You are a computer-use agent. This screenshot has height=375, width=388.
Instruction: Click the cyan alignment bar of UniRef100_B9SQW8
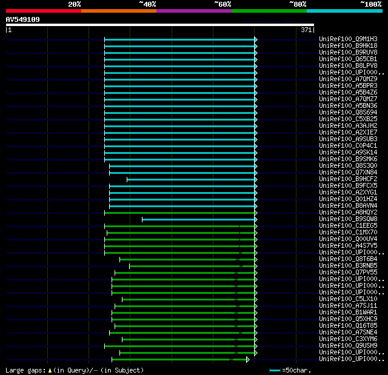click(198, 220)
